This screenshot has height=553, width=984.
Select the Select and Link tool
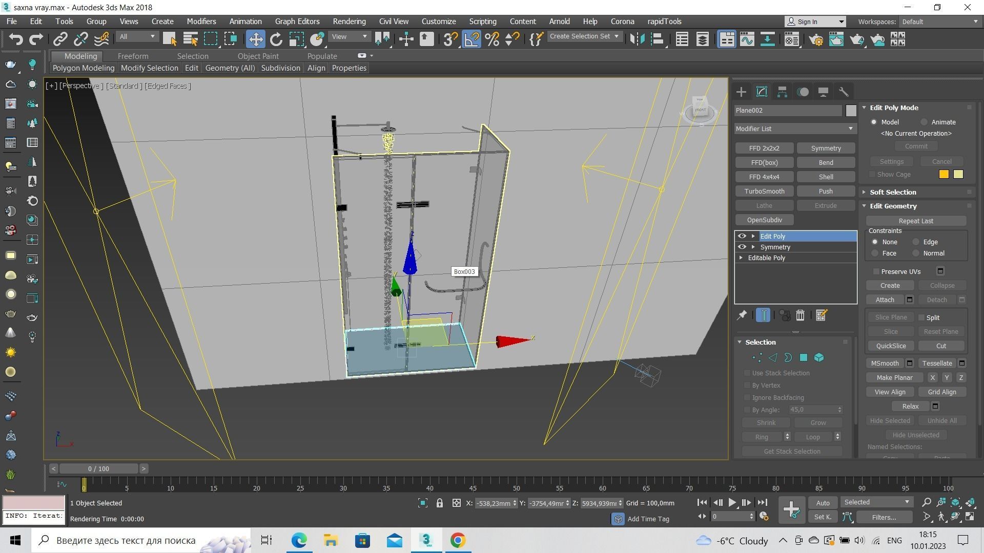coord(60,39)
